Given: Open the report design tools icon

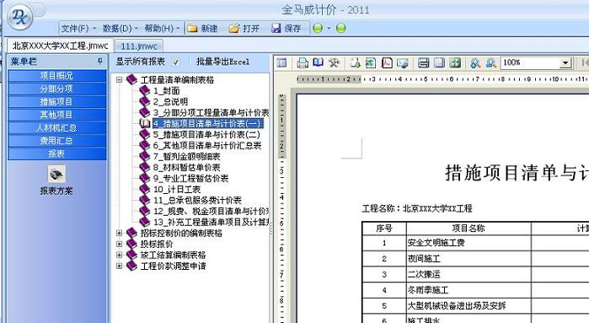Looking at the screenshot, I should tap(334, 62).
